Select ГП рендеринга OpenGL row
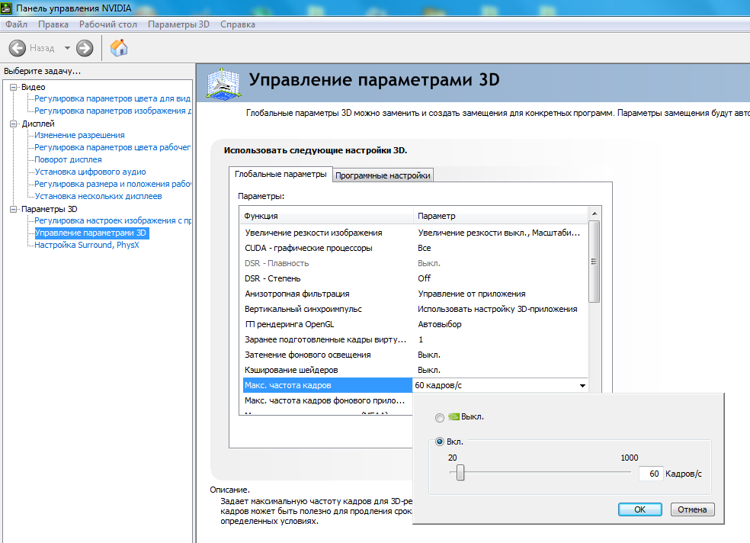 tap(415, 324)
